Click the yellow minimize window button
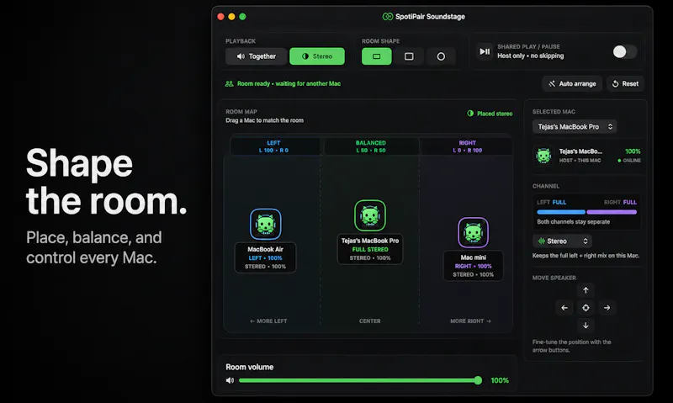 tap(232, 16)
